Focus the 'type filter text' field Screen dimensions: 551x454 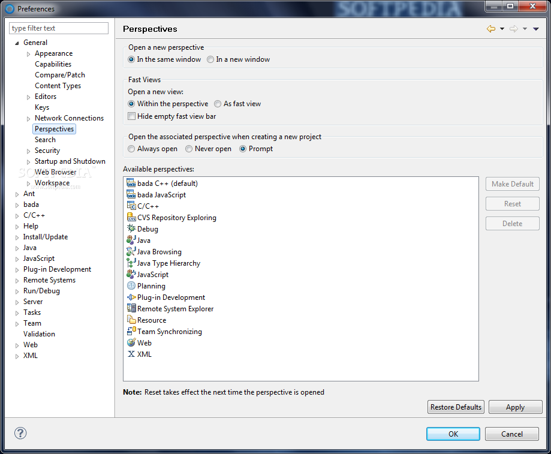coord(59,28)
